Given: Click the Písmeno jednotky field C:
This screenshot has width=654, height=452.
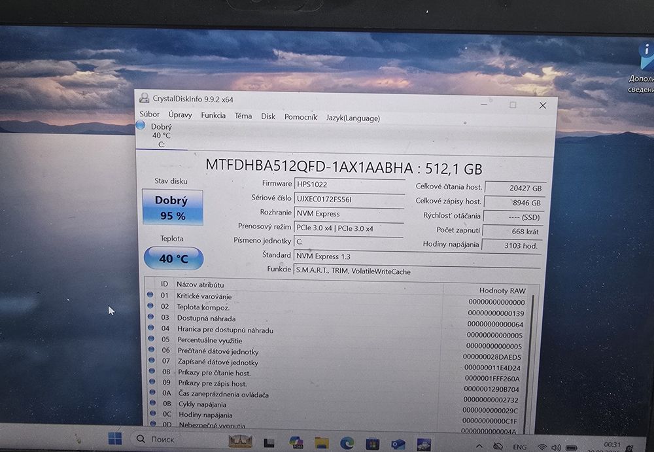Looking at the screenshot, I should (349, 241).
